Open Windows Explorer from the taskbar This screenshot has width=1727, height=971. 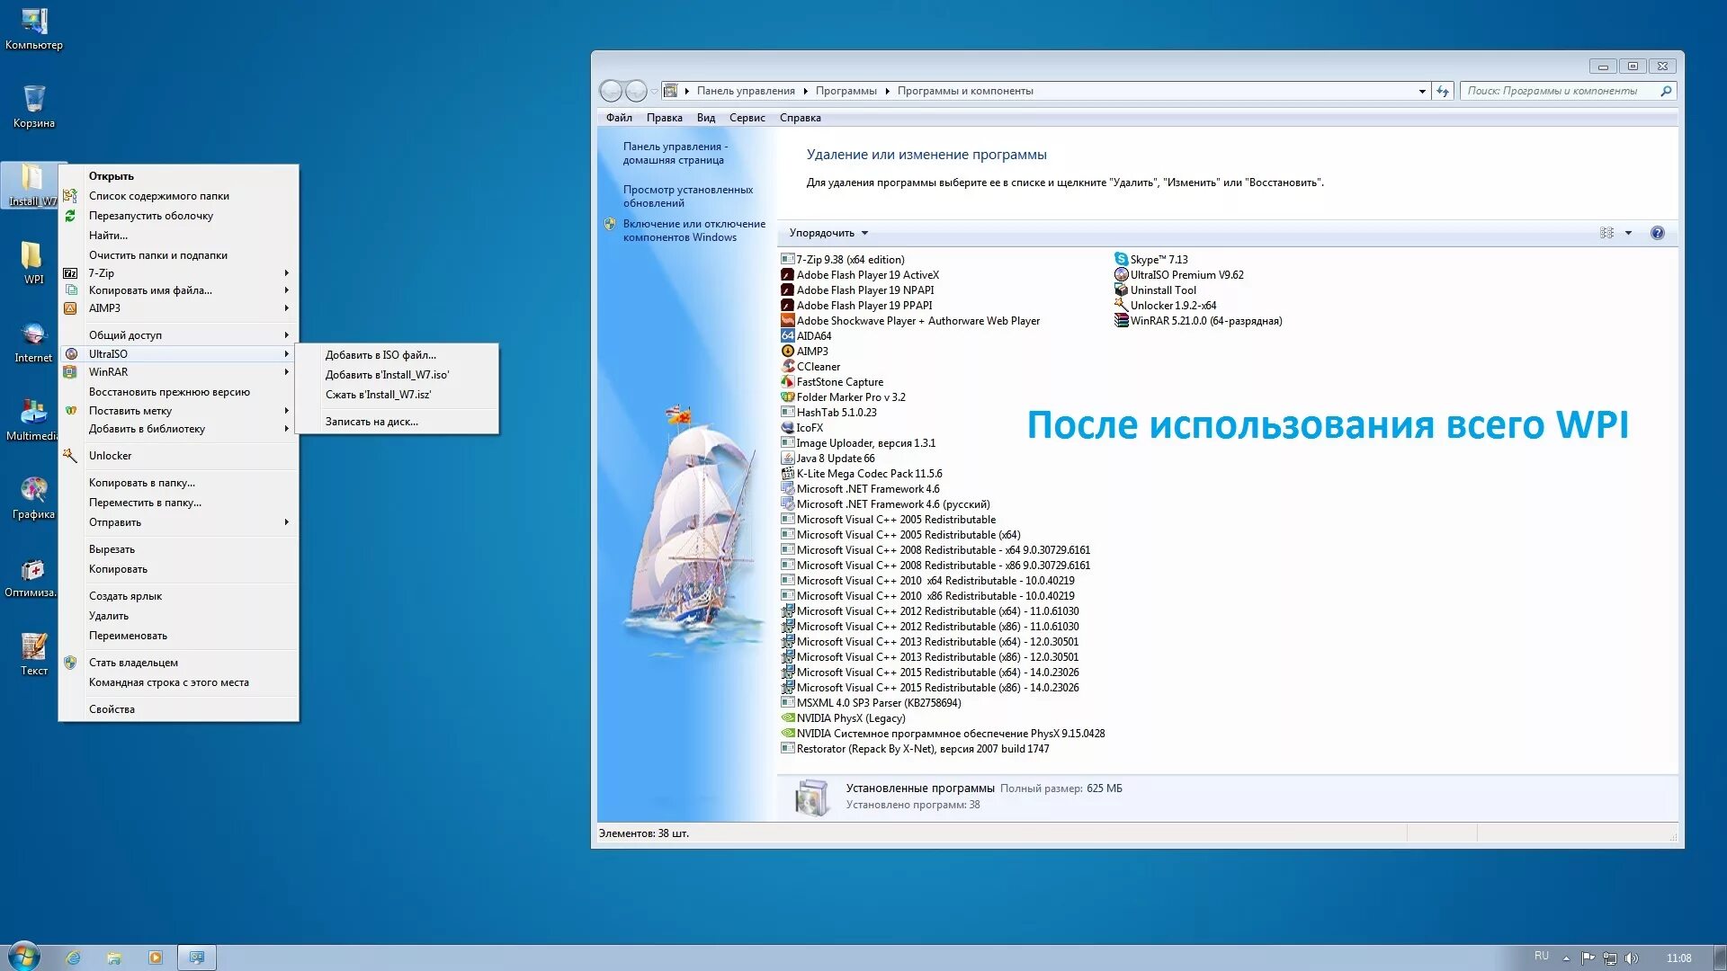(114, 958)
